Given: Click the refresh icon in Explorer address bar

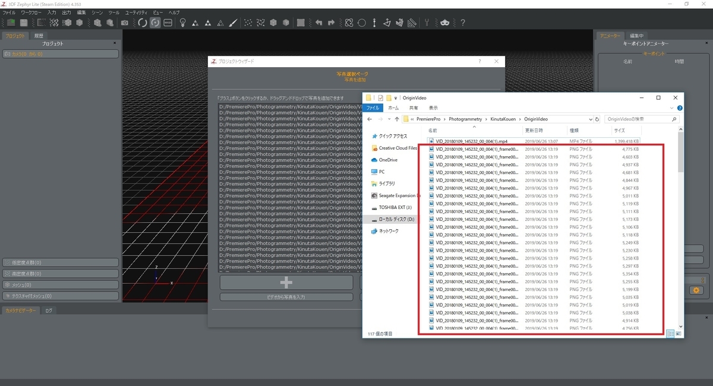Looking at the screenshot, I should tap(597, 119).
